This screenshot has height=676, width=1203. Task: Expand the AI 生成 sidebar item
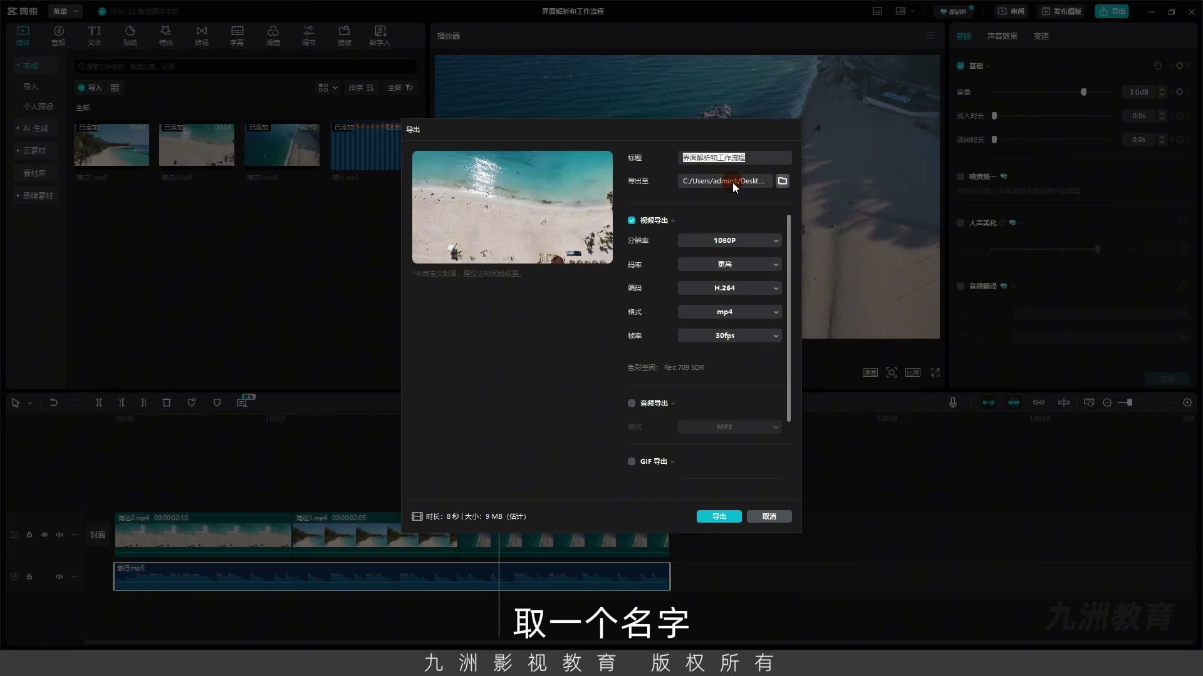pos(36,128)
